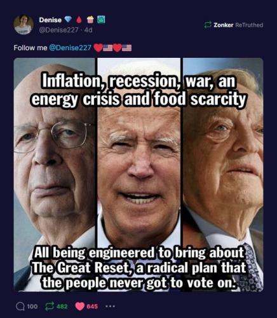
Task: Click the popcorn emoji badge
Action: (x=90, y=20)
